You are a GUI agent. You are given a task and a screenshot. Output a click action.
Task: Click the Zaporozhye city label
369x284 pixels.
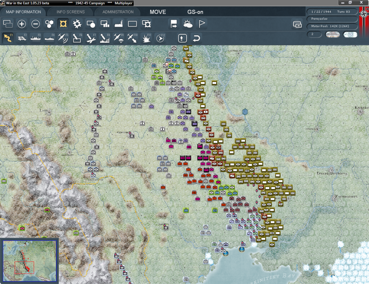click(346, 196)
